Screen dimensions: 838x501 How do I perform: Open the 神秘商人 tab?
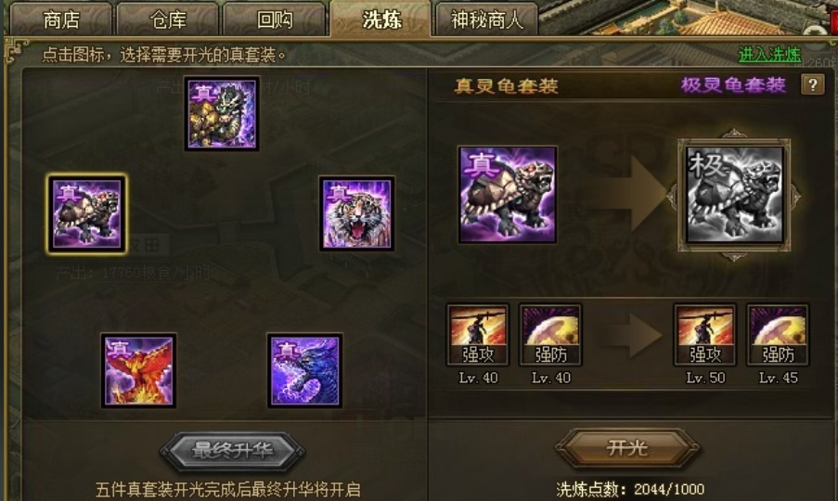(486, 19)
